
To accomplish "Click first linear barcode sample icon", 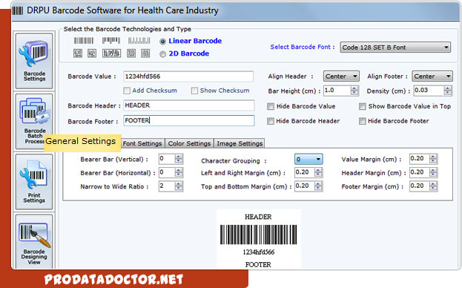I will (83, 41).
